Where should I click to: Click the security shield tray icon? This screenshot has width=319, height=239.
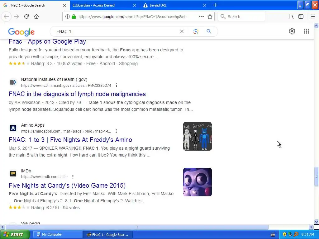tap(284, 235)
